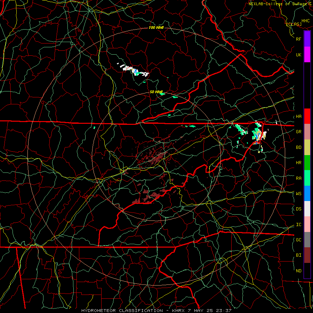Click the HHC product code label
The image size is (313, 313).
click(x=305, y=21)
